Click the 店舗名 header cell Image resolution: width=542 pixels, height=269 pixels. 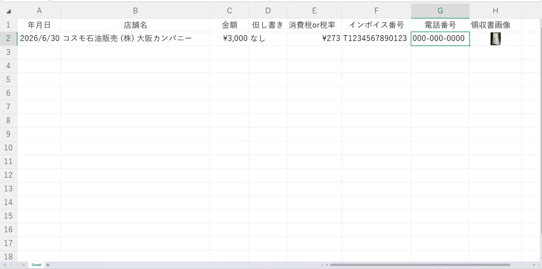coord(135,25)
